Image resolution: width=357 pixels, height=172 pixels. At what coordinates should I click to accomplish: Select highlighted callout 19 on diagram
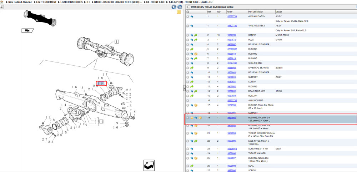(x=101, y=84)
